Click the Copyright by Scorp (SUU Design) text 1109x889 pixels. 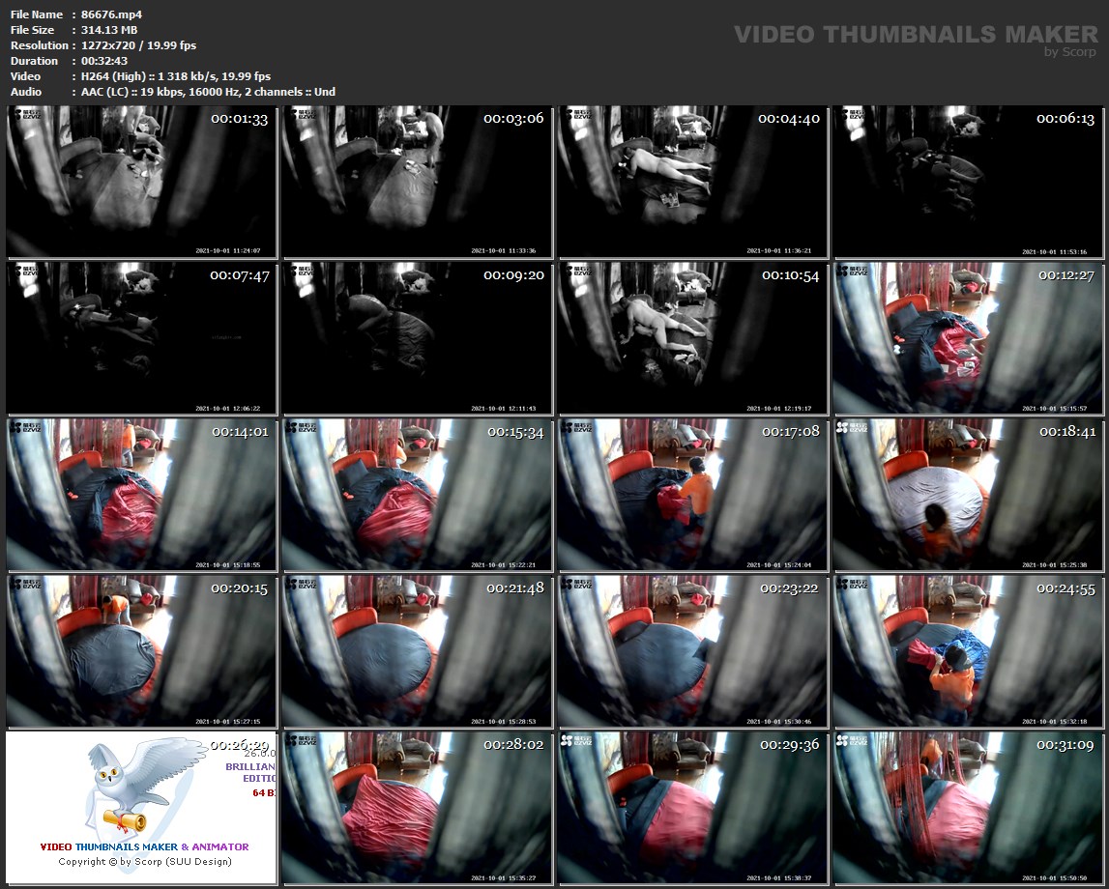click(145, 862)
